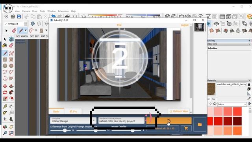The image size is (252, 142).
Task: Open the ArkoAI output folder icon
Action: pyautogui.click(x=200, y=125)
